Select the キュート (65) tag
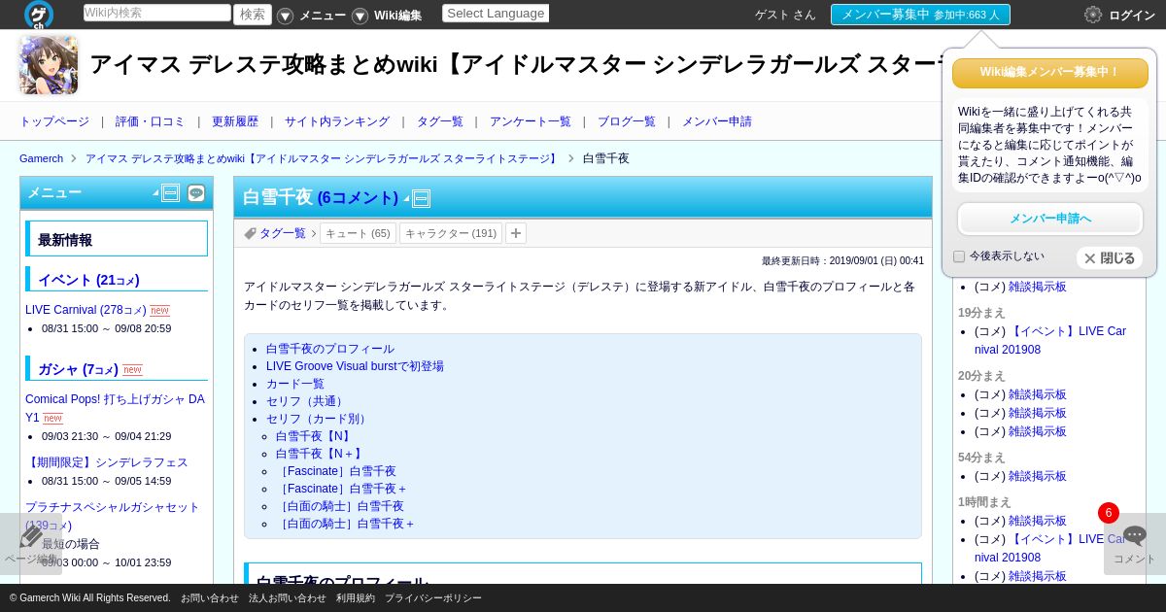 coord(358,233)
